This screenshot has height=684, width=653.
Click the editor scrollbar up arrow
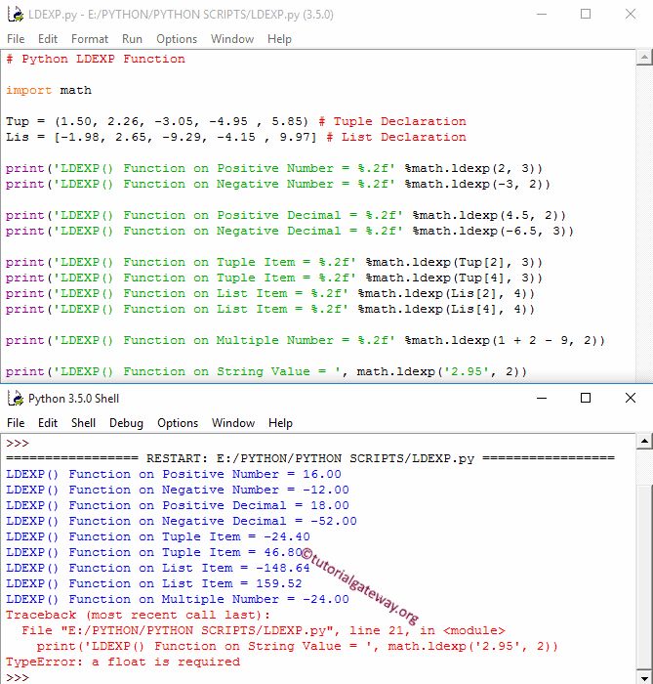pyautogui.click(x=644, y=58)
